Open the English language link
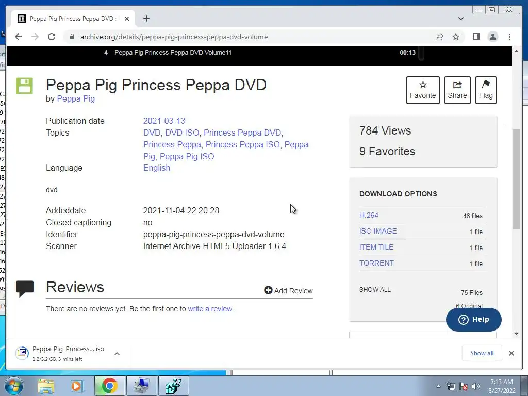Viewport: 528px width, 396px height. pos(157,168)
